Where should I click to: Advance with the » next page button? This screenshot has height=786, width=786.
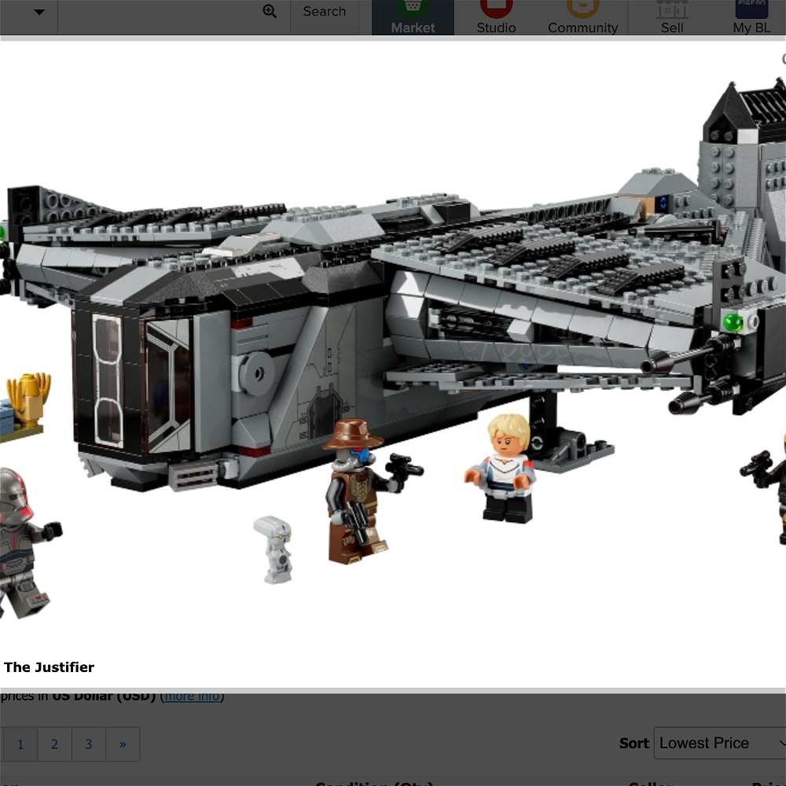pos(123,744)
